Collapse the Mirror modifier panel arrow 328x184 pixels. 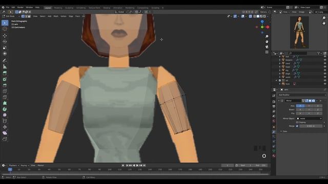279,101
